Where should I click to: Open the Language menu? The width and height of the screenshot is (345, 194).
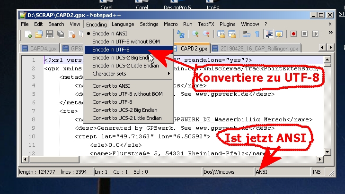pyautogui.click(x=123, y=24)
